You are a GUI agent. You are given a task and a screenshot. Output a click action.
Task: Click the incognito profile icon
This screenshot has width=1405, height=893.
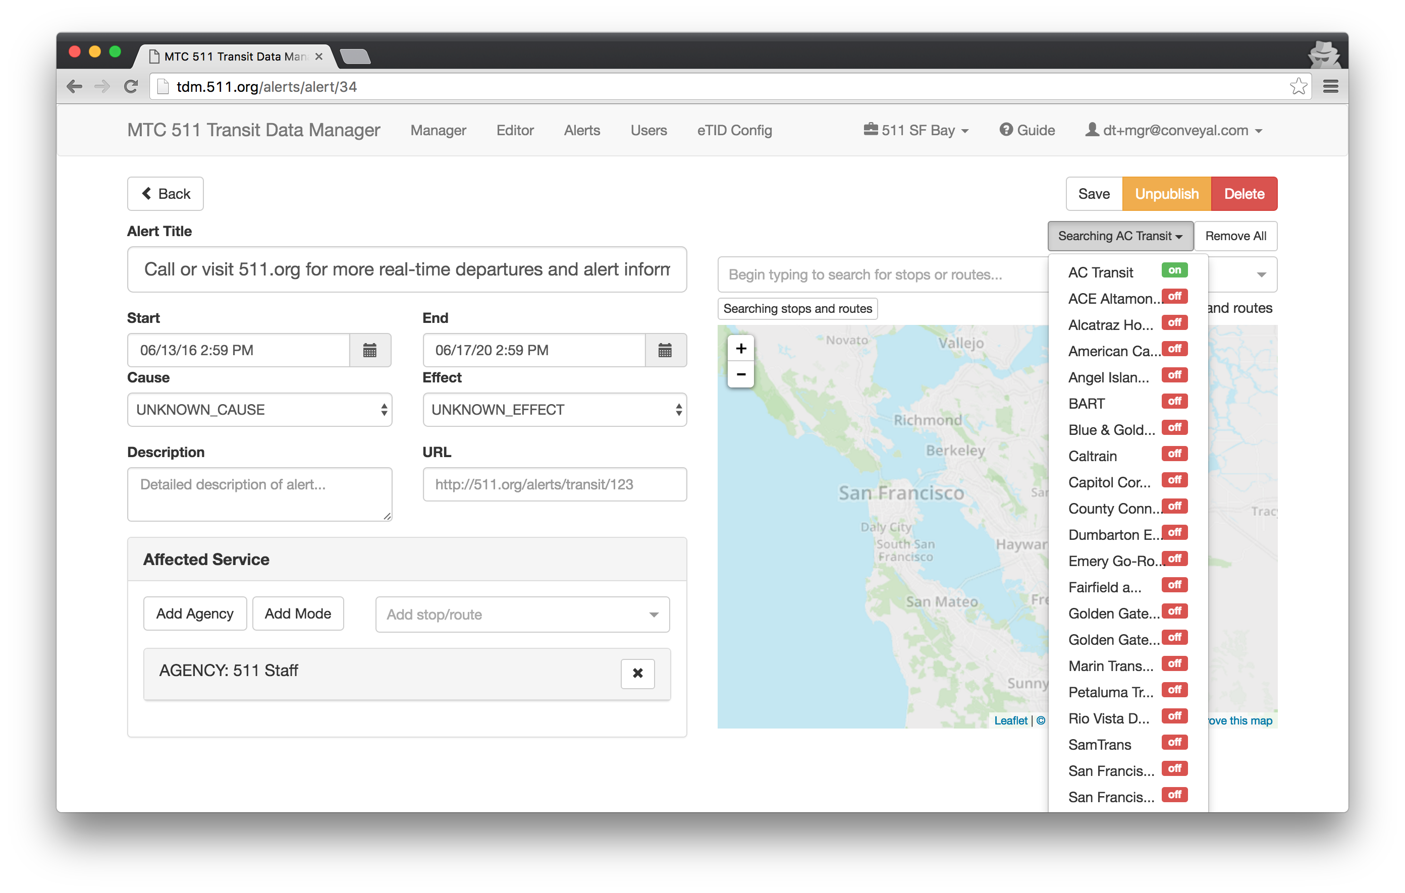[1323, 56]
